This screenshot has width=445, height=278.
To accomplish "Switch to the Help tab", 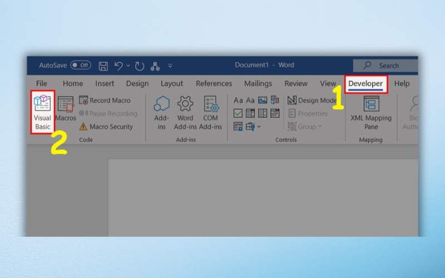I will 402,83.
